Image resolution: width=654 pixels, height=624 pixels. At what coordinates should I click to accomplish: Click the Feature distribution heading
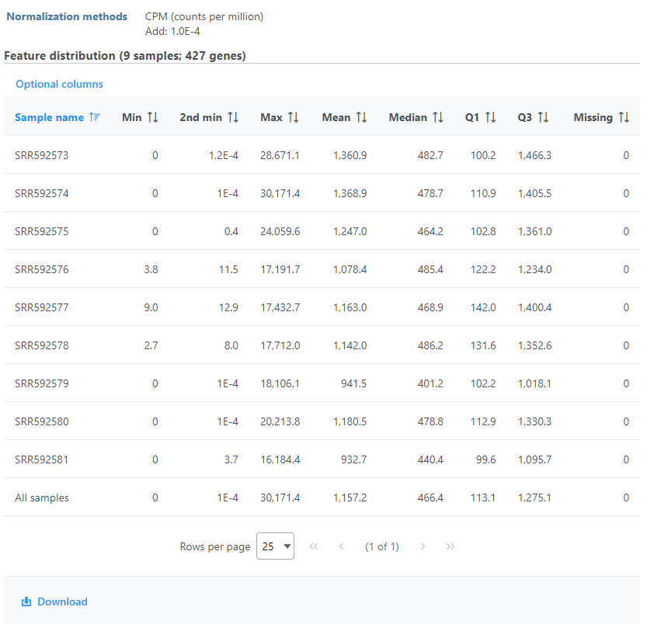pyautogui.click(x=125, y=56)
